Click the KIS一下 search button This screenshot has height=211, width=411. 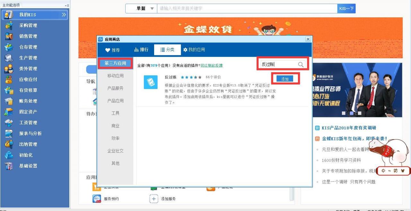point(346,8)
